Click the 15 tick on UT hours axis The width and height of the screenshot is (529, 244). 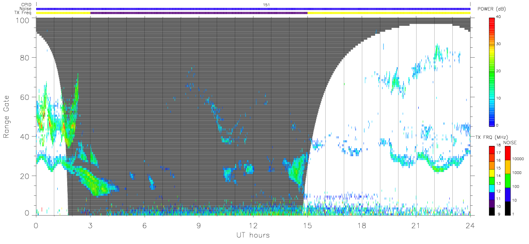(x=308, y=225)
